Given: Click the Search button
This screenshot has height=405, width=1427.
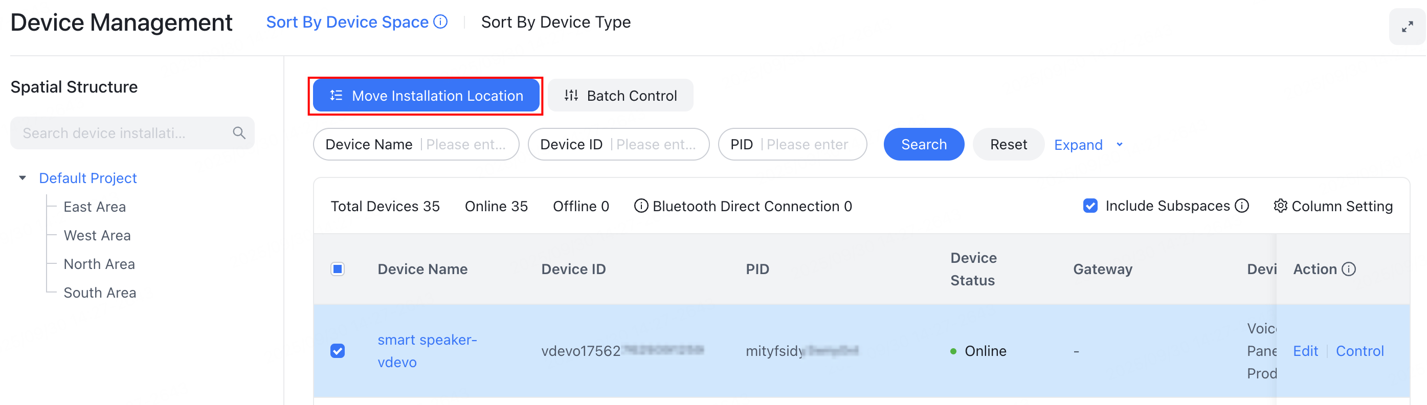Looking at the screenshot, I should click(923, 144).
